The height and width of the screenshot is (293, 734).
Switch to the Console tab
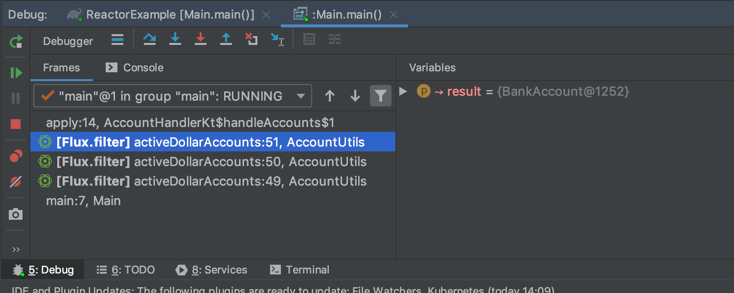[135, 67]
